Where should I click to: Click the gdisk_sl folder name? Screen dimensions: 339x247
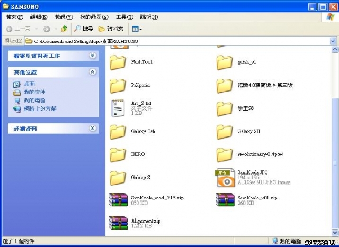coord(246,62)
